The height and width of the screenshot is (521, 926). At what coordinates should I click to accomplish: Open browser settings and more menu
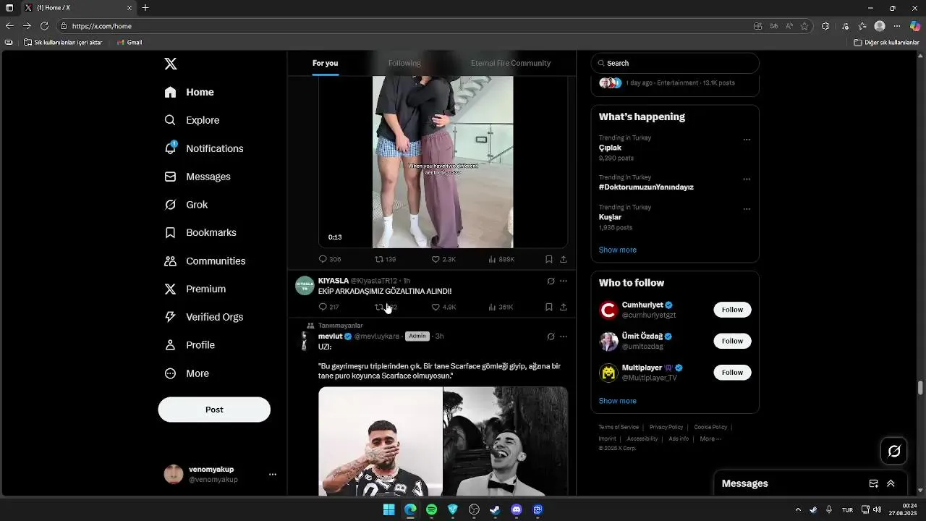[x=897, y=26]
